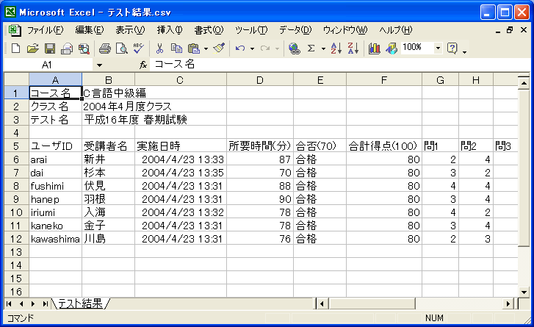Click the Open file folder icon
Image resolution: width=534 pixels, height=327 pixels.
tap(33, 48)
